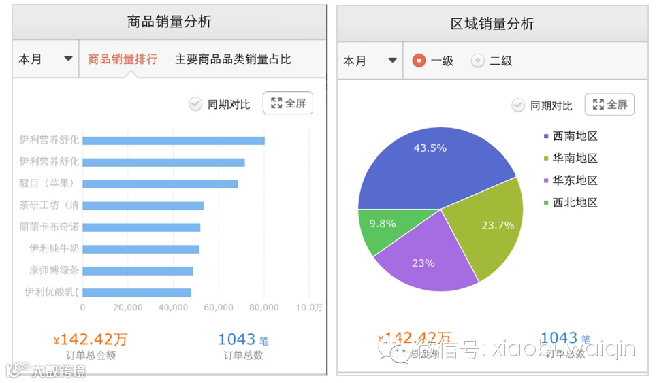Click the 区域销量分析 panel title

pos(492,23)
